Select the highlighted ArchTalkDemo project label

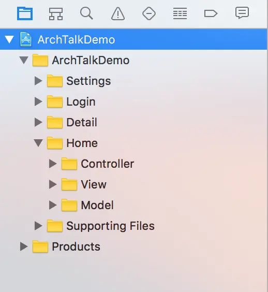pyautogui.click(x=76, y=40)
